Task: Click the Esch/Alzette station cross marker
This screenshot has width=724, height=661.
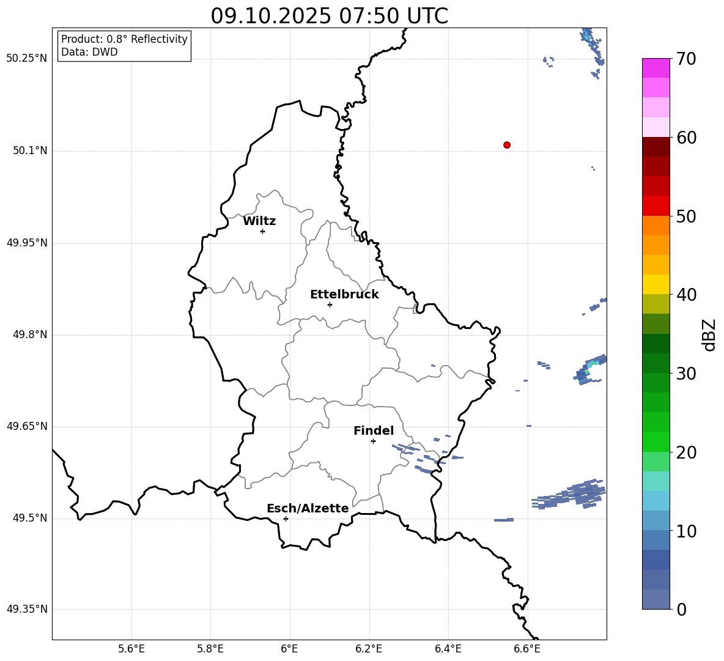Action: click(286, 519)
